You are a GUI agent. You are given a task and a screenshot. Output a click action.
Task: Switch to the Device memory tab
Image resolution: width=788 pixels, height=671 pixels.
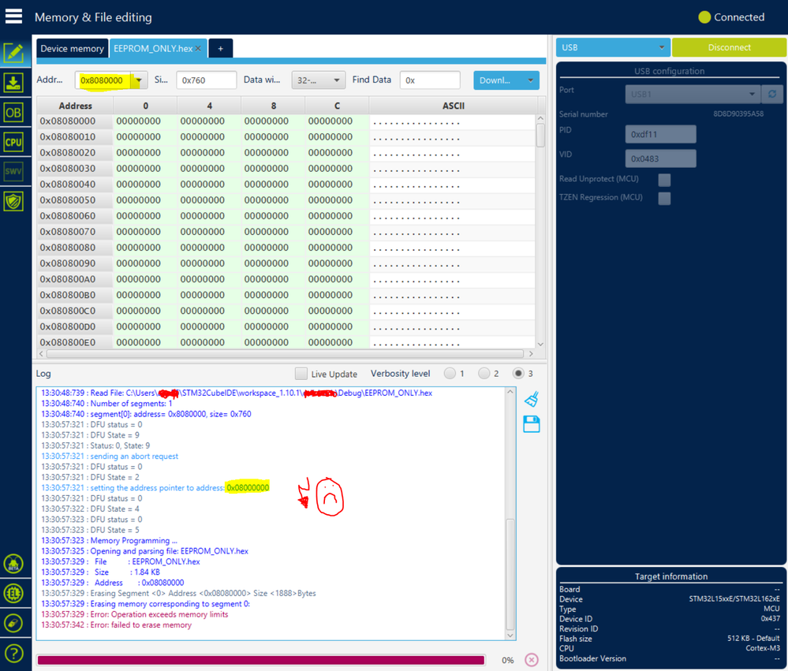(72, 49)
